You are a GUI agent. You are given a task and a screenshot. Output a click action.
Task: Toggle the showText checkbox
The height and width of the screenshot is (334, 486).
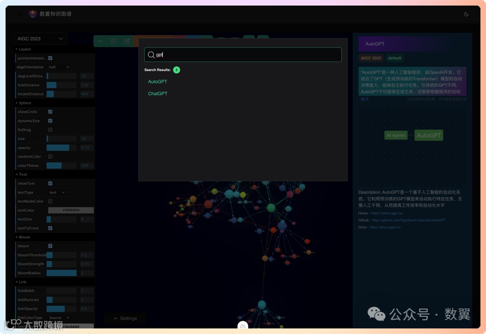(x=50, y=183)
